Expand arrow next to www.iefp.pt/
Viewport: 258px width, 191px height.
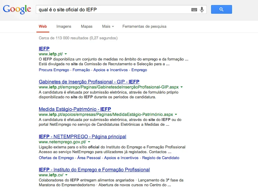pos(66,54)
